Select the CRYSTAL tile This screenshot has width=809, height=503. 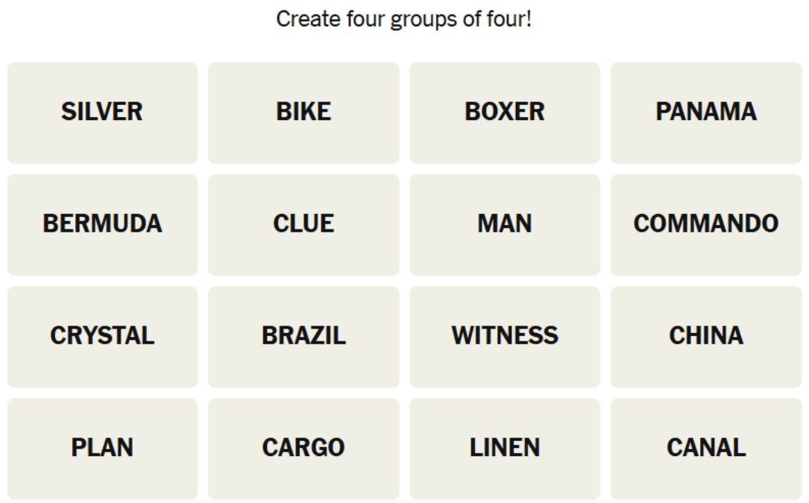click(102, 336)
